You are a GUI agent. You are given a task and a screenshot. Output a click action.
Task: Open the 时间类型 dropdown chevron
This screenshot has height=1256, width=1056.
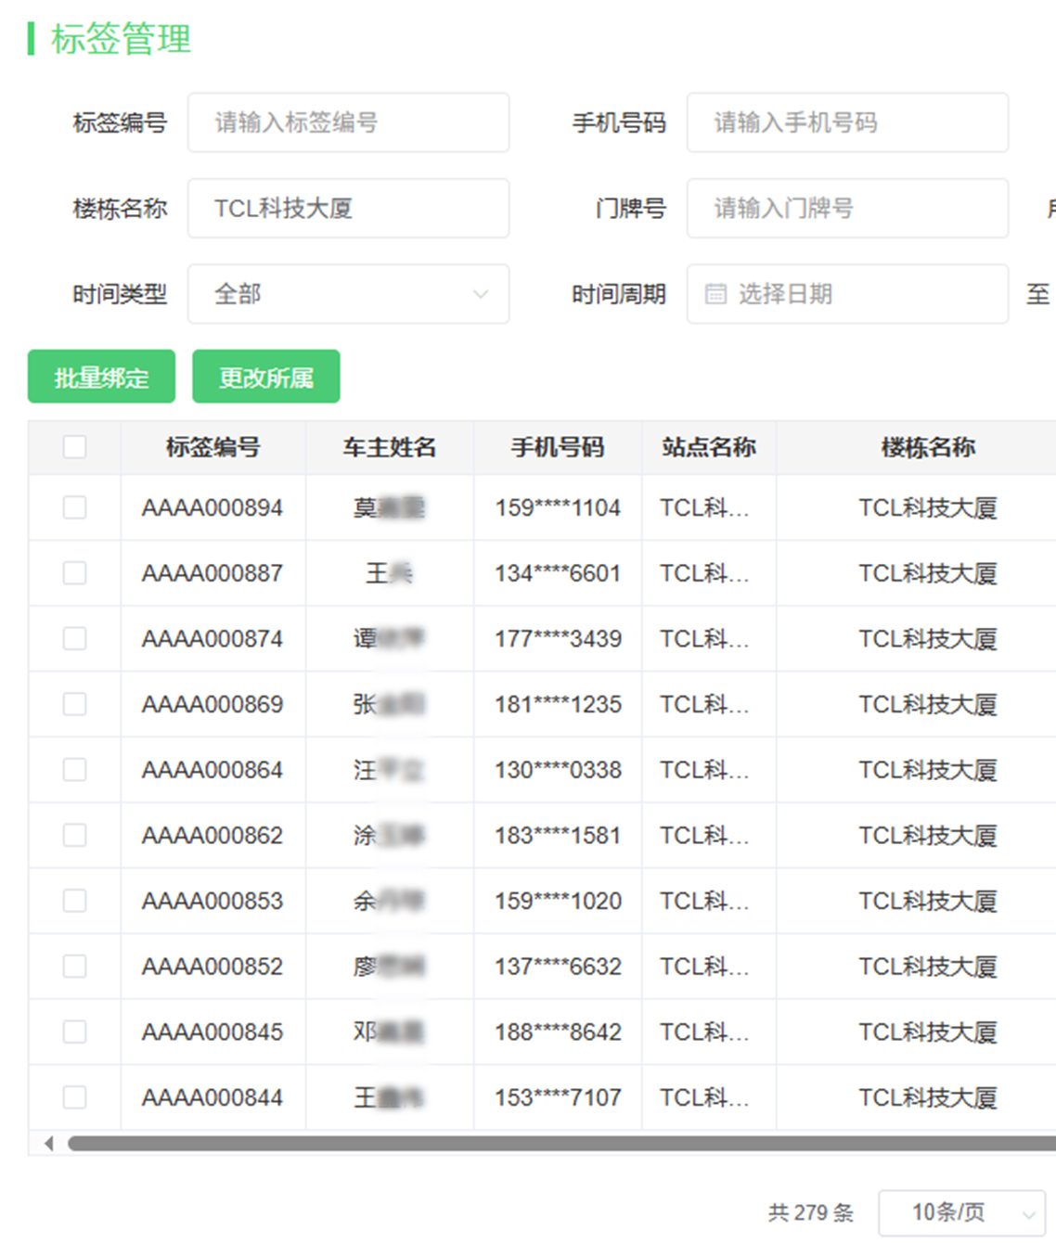481,294
